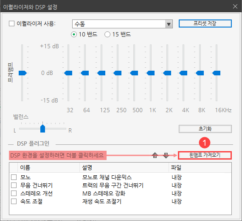The image size is (242, 221).
Task: Click the 1K band slider
Action: (150, 73)
